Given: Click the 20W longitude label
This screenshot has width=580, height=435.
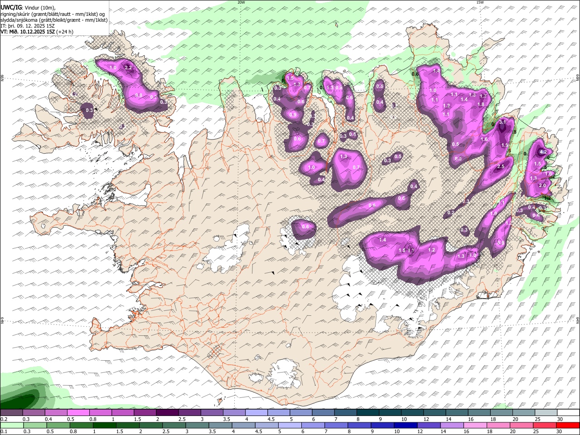Looking at the screenshot, I should click(241, 2).
